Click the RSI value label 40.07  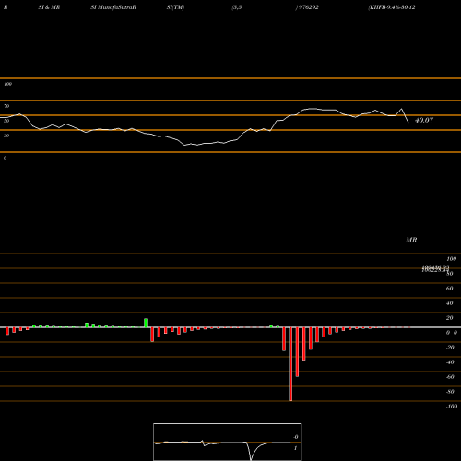(424, 120)
